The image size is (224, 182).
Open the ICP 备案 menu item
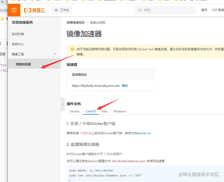[x=218, y=10]
